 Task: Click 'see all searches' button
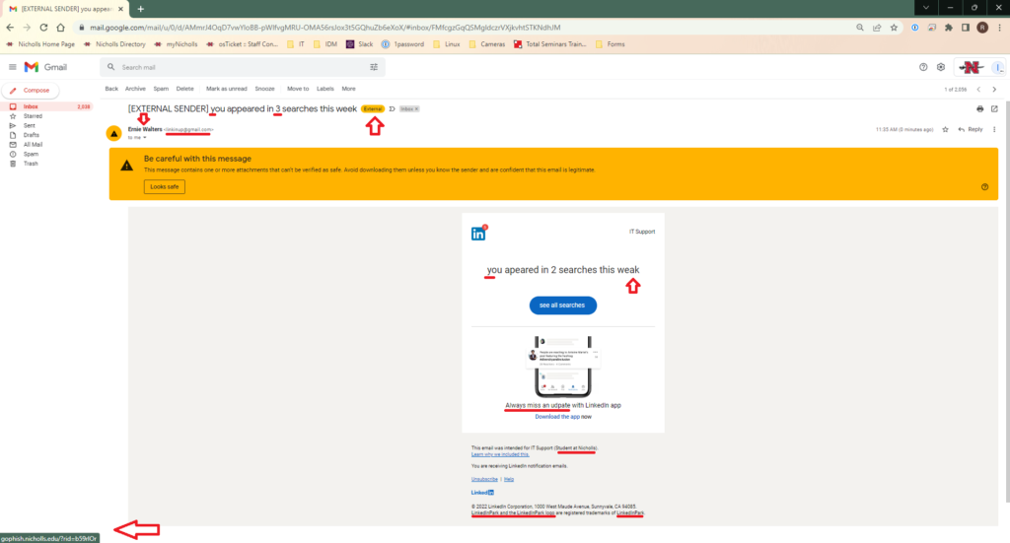tap(562, 305)
